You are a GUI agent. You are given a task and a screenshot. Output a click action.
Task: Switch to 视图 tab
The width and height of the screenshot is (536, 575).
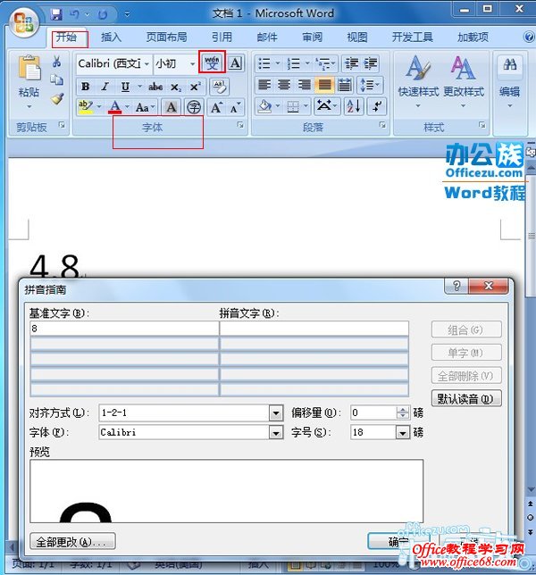[x=357, y=37]
